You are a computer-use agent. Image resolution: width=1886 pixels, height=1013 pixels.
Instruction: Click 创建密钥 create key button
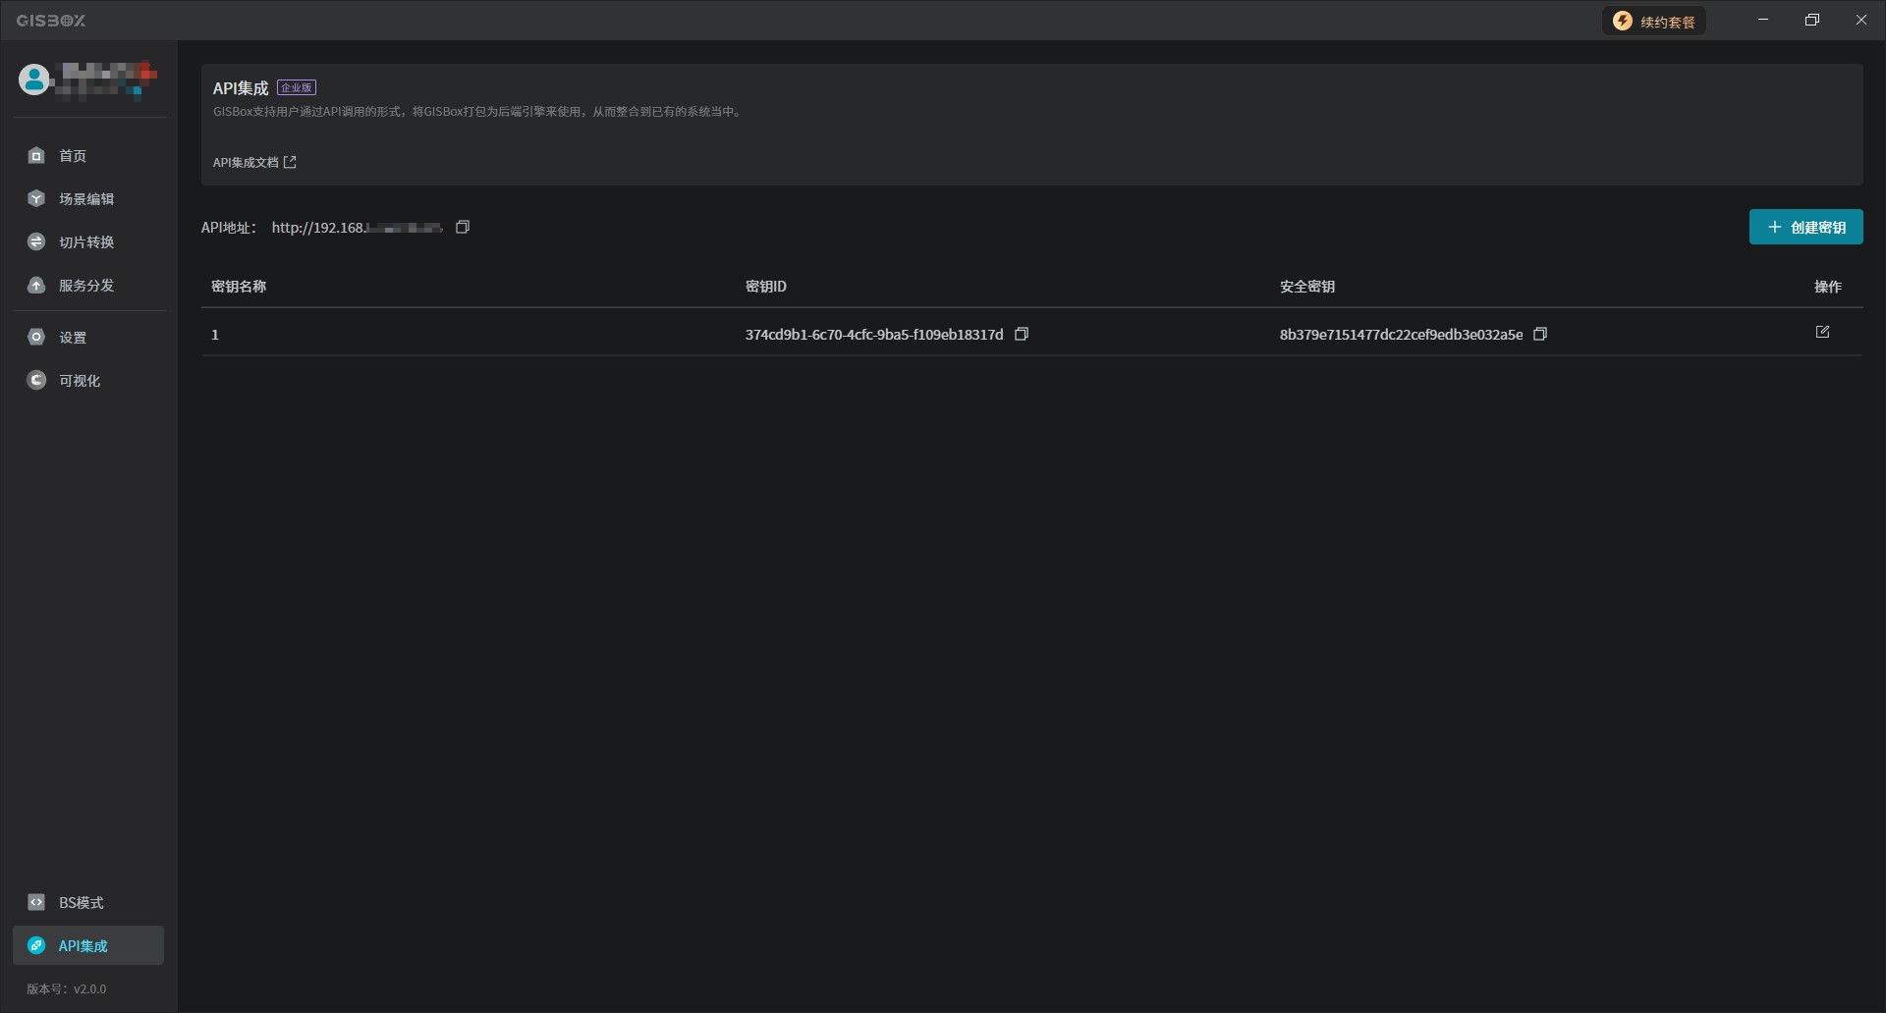[x=1805, y=228]
